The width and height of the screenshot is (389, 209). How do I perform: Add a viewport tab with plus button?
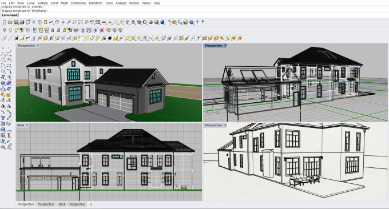tap(91, 204)
